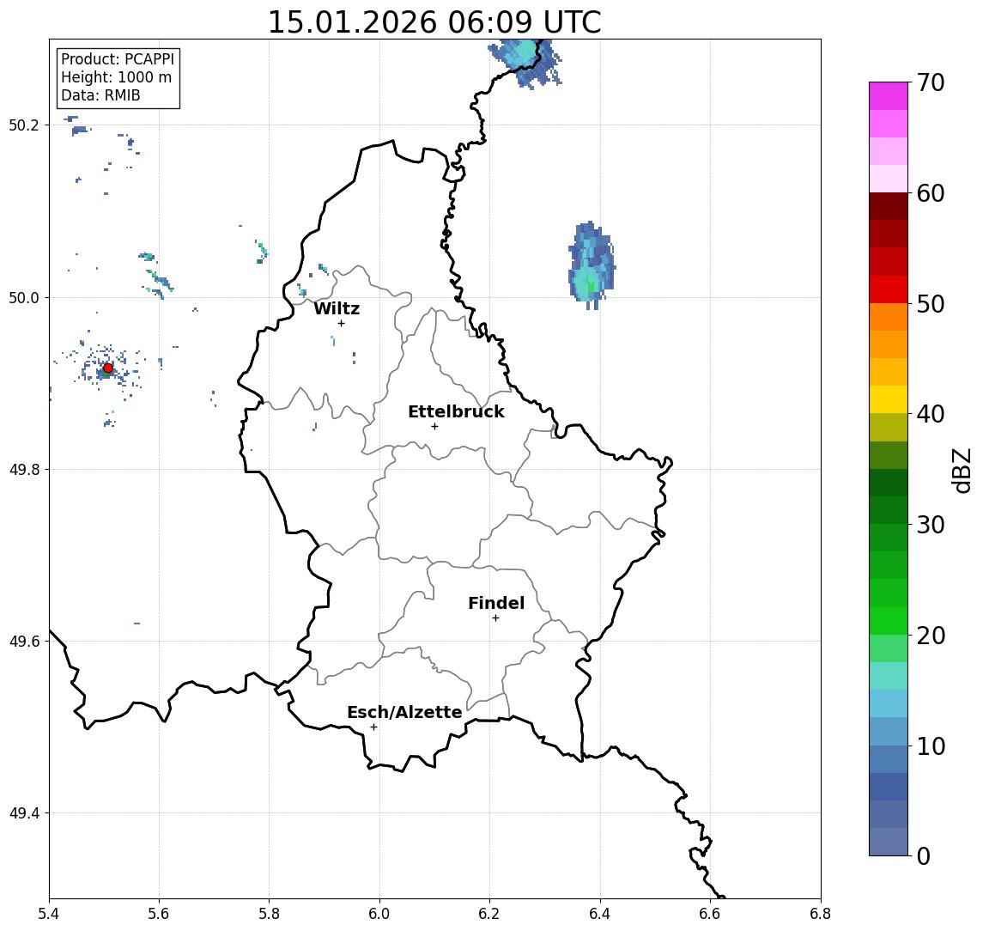Click the colorbar tick label 40
Screen dimensions: 983x931
pos(931,413)
